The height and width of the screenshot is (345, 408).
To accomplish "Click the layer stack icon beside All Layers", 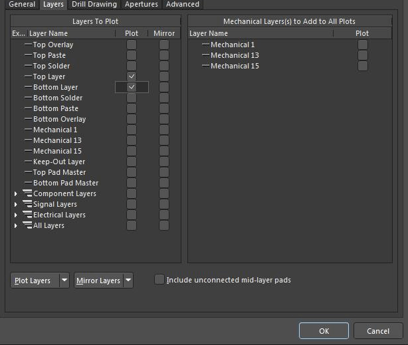I will pyautogui.click(x=27, y=225).
